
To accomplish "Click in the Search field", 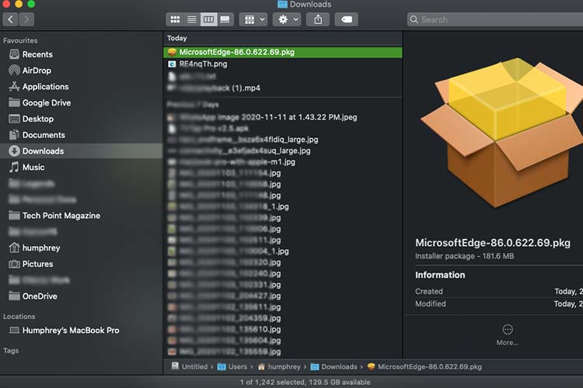I will pyautogui.click(x=494, y=19).
